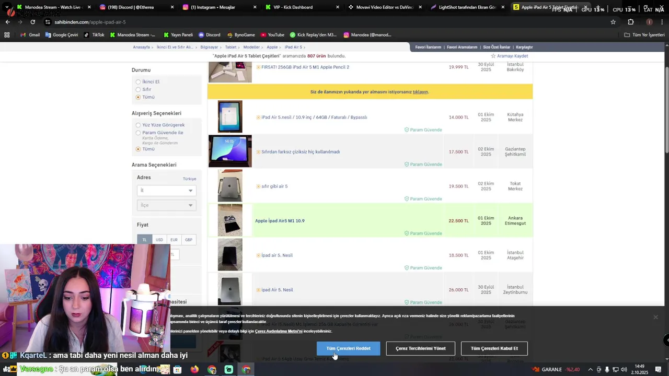This screenshot has height=376, width=669.
Task: Switch to Movavi Video Editor tab
Action: [x=385, y=7]
